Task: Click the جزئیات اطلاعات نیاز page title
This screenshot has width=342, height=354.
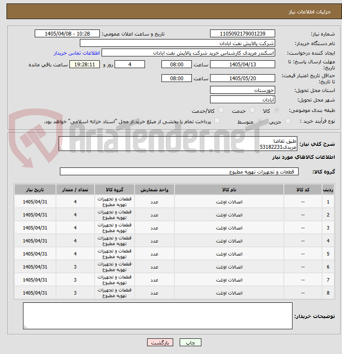Action: tap(309, 12)
